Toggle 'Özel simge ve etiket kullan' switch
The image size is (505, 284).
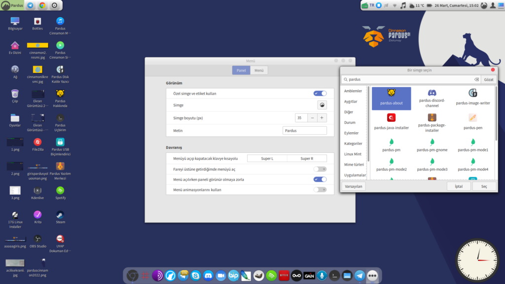click(320, 93)
